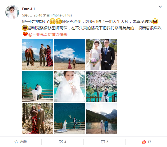Click the 5月6日 20:40 timestamp link

[x=32, y=15]
